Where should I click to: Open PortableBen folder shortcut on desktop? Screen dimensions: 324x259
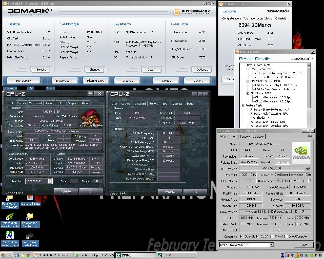click(30, 220)
